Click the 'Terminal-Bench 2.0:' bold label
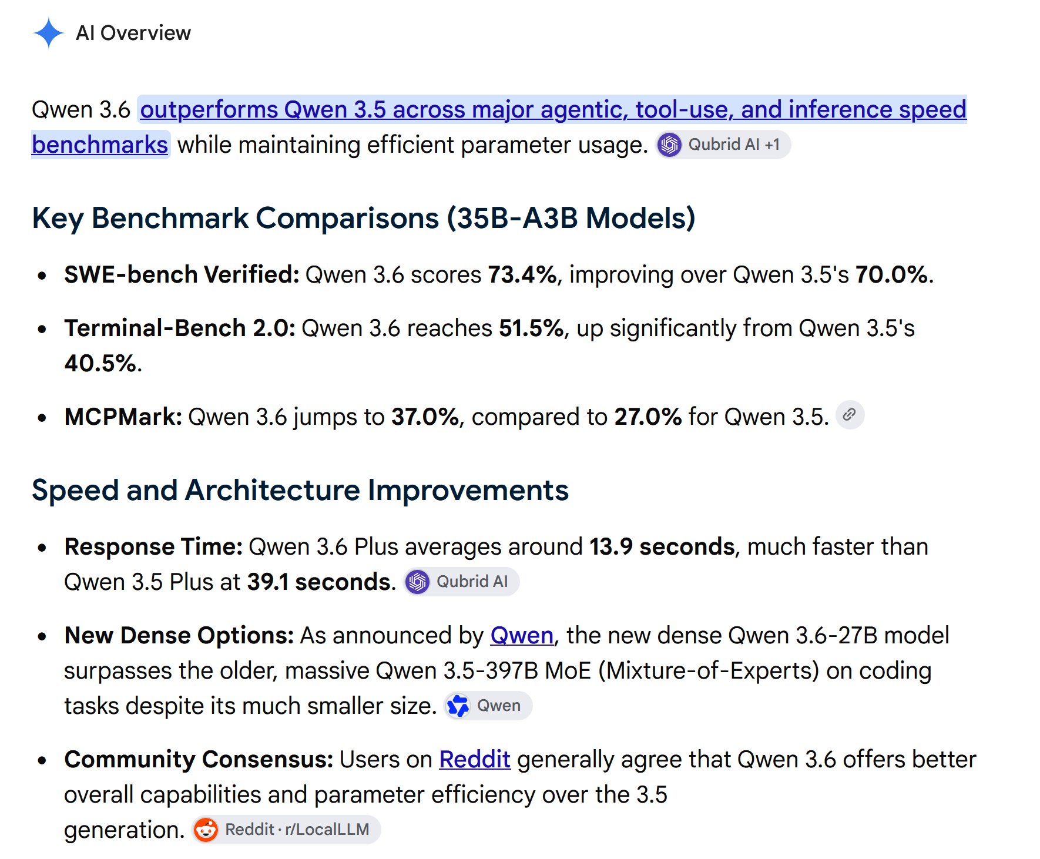Screen dimensions: 1040x859 [180, 328]
